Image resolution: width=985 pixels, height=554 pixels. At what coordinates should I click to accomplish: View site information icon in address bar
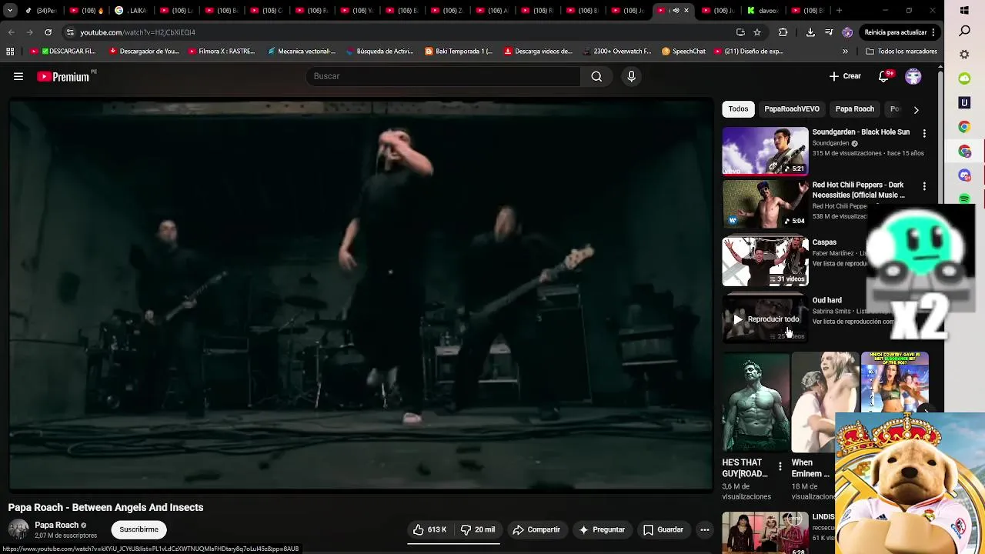pyautogui.click(x=70, y=32)
